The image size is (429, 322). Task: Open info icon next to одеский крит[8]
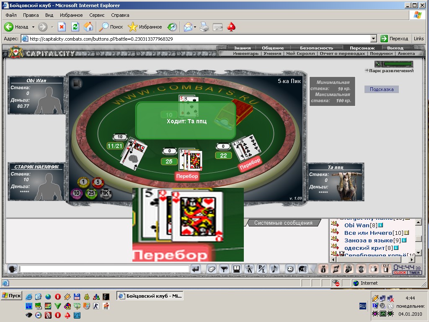click(395, 248)
